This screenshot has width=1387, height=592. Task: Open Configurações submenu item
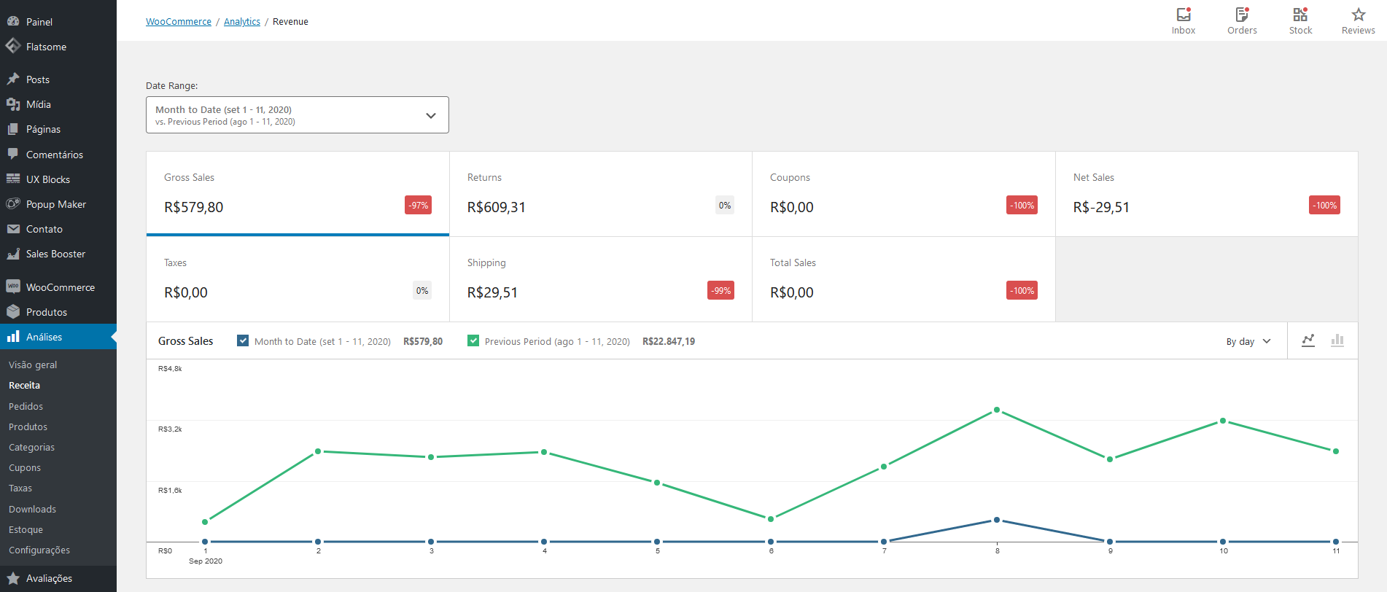[x=39, y=550]
